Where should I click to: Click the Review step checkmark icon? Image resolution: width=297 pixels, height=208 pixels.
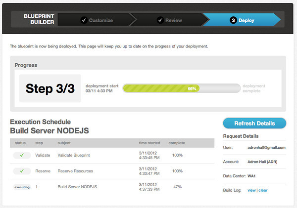[160, 20]
